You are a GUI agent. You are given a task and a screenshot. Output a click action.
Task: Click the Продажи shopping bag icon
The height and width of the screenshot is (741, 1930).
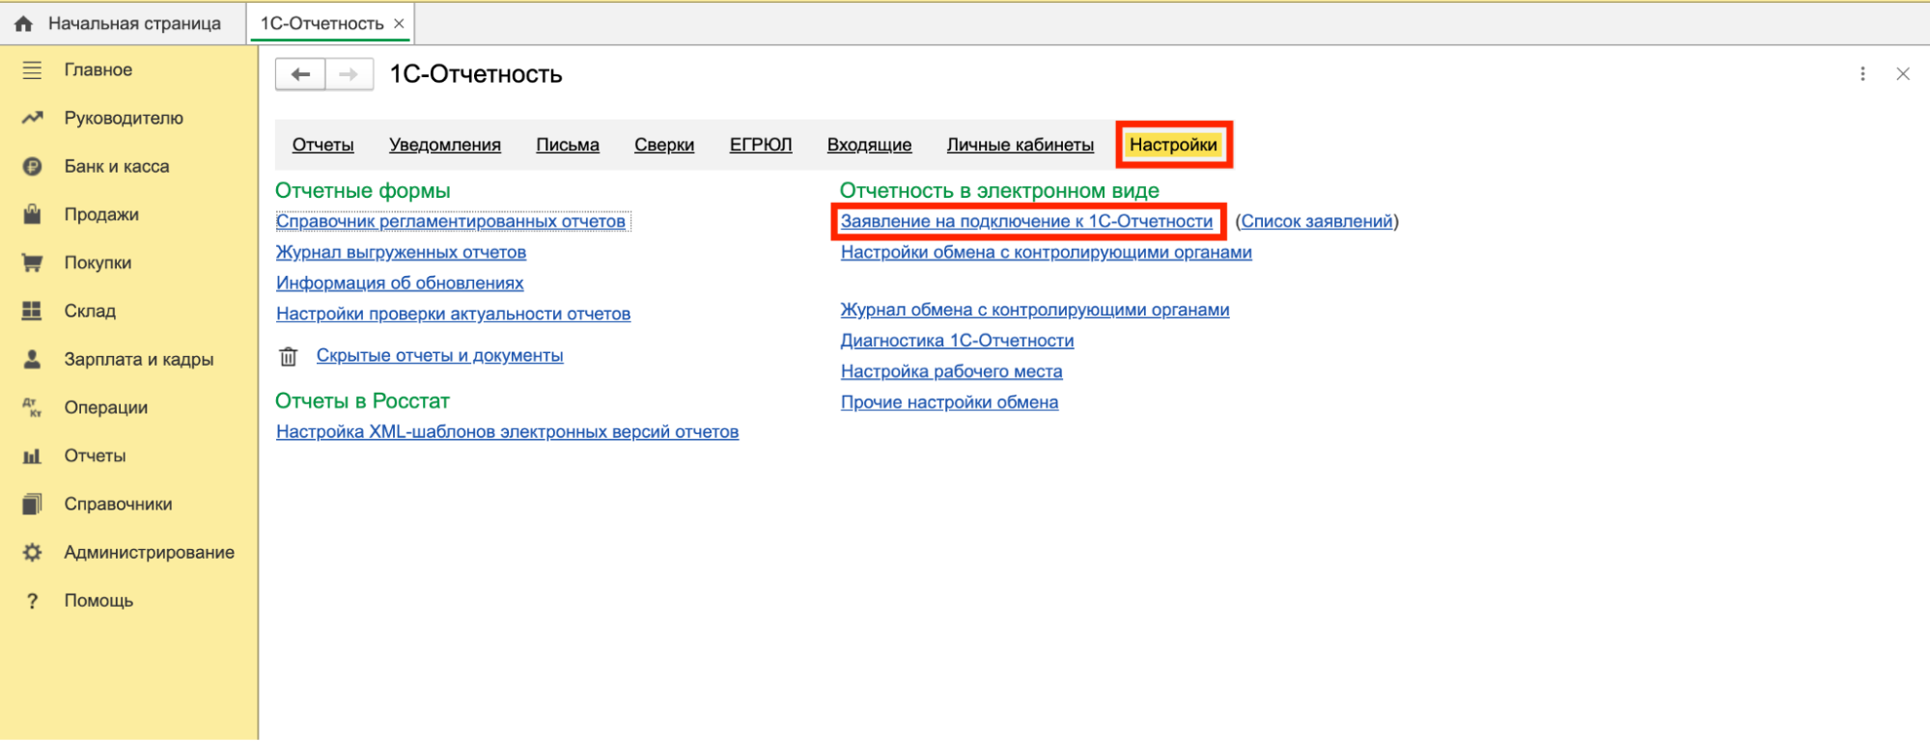pyautogui.click(x=32, y=214)
